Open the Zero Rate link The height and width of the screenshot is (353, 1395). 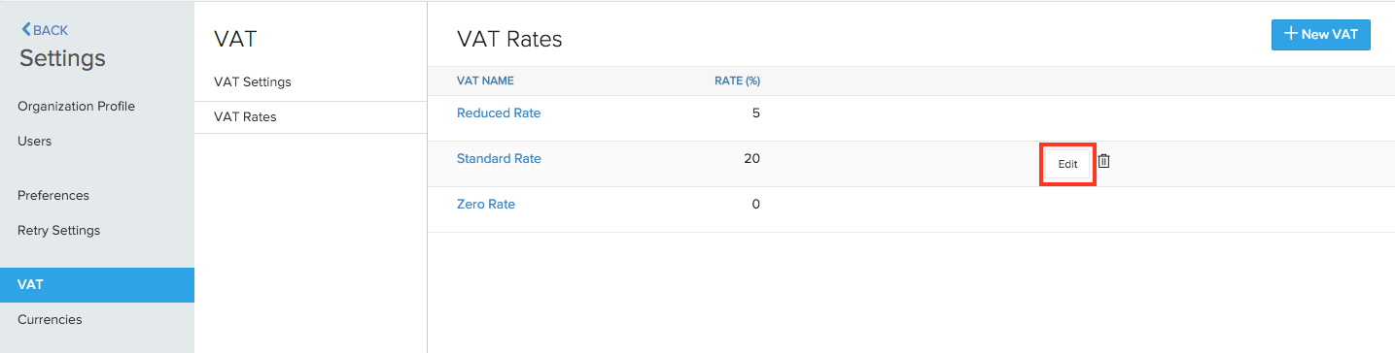(x=486, y=205)
